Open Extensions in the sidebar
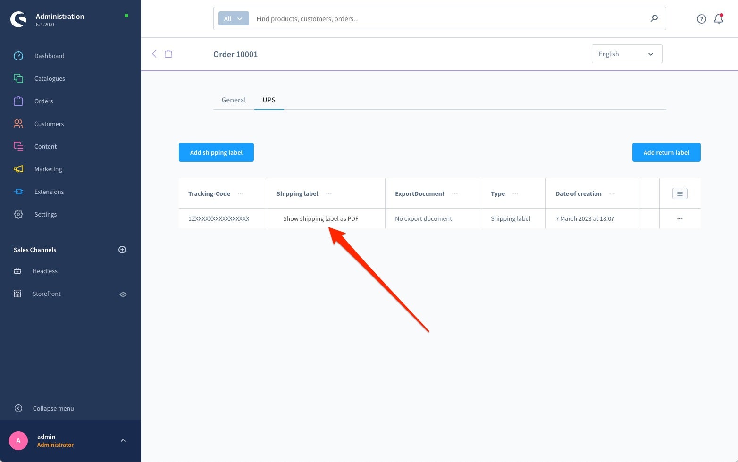Viewport: 738px width, 462px height. click(49, 192)
